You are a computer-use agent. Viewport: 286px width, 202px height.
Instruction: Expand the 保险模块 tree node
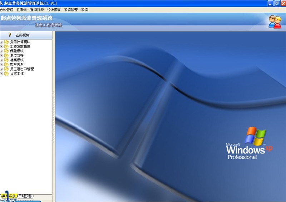point(1,51)
